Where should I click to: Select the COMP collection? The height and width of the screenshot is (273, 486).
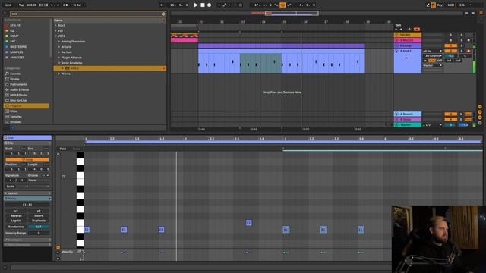(14, 36)
